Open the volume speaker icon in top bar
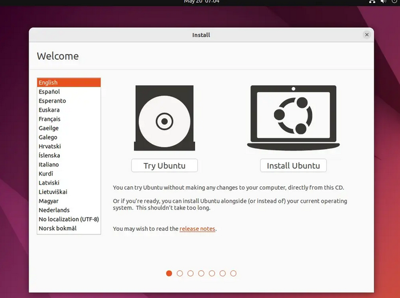This screenshot has height=298, width=400. pyautogui.click(x=383, y=2)
